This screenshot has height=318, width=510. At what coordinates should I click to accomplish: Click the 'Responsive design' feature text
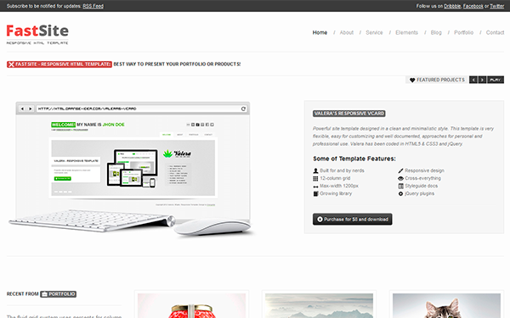coord(424,170)
